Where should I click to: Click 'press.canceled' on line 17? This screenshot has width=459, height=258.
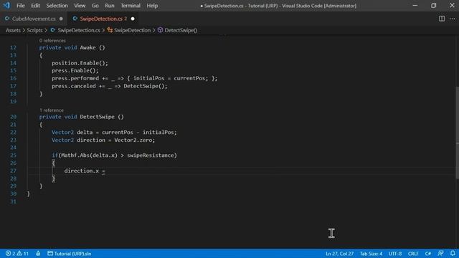tap(74, 86)
